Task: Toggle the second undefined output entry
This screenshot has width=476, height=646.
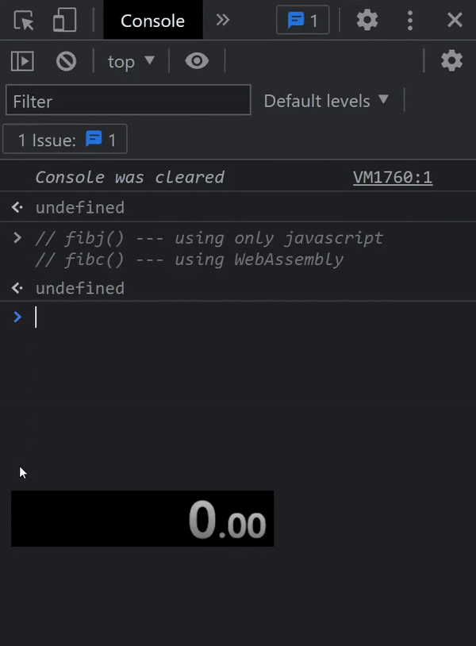Action: pos(17,287)
